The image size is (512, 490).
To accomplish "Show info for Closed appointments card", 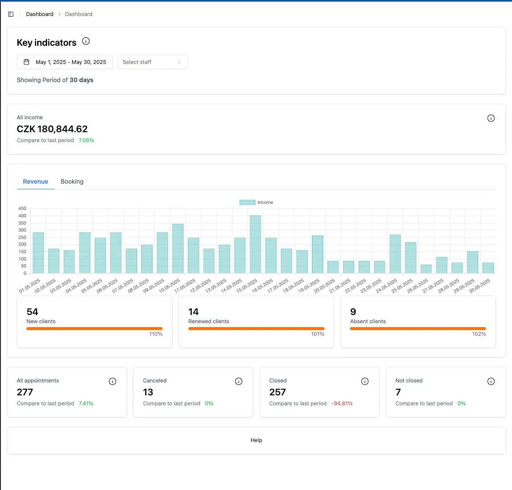I will pyautogui.click(x=365, y=381).
